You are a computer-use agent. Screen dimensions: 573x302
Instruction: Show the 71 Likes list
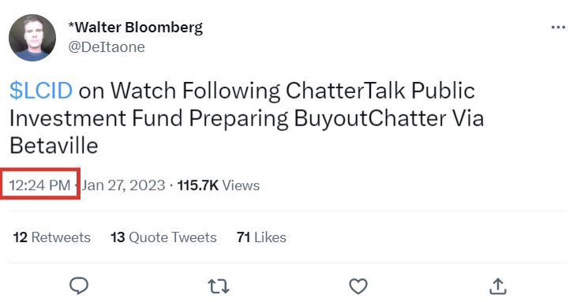click(261, 237)
